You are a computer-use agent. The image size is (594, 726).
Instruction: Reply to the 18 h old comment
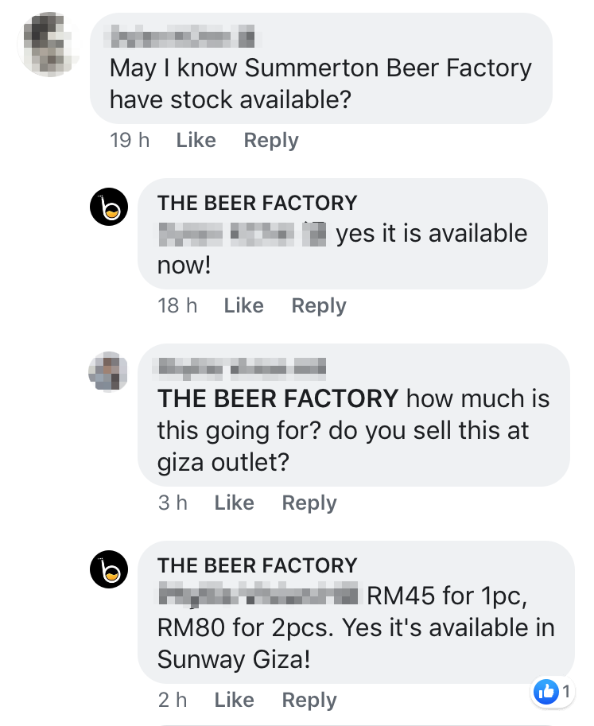(x=319, y=306)
